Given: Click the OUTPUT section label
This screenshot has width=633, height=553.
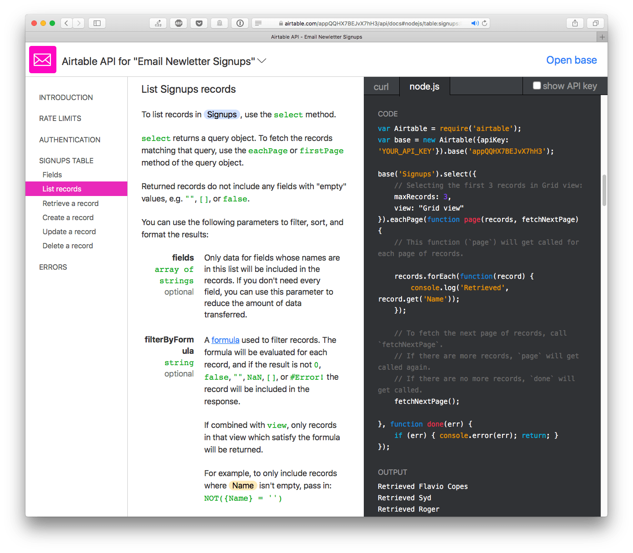Looking at the screenshot, I should coord(392,472).
